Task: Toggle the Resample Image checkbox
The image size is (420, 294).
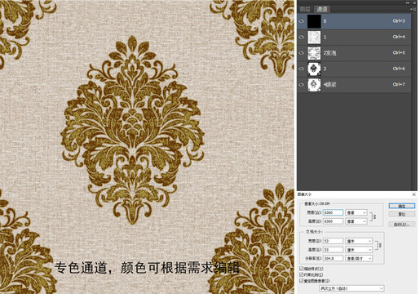Action: (301, 280)
